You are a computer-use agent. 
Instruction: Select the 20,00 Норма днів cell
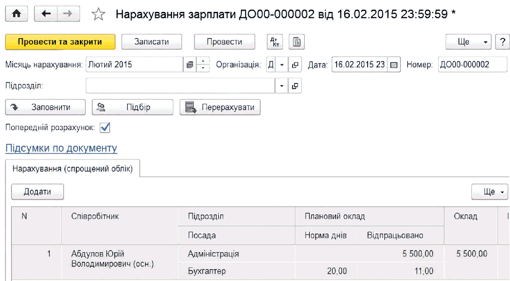click(326, 271)
